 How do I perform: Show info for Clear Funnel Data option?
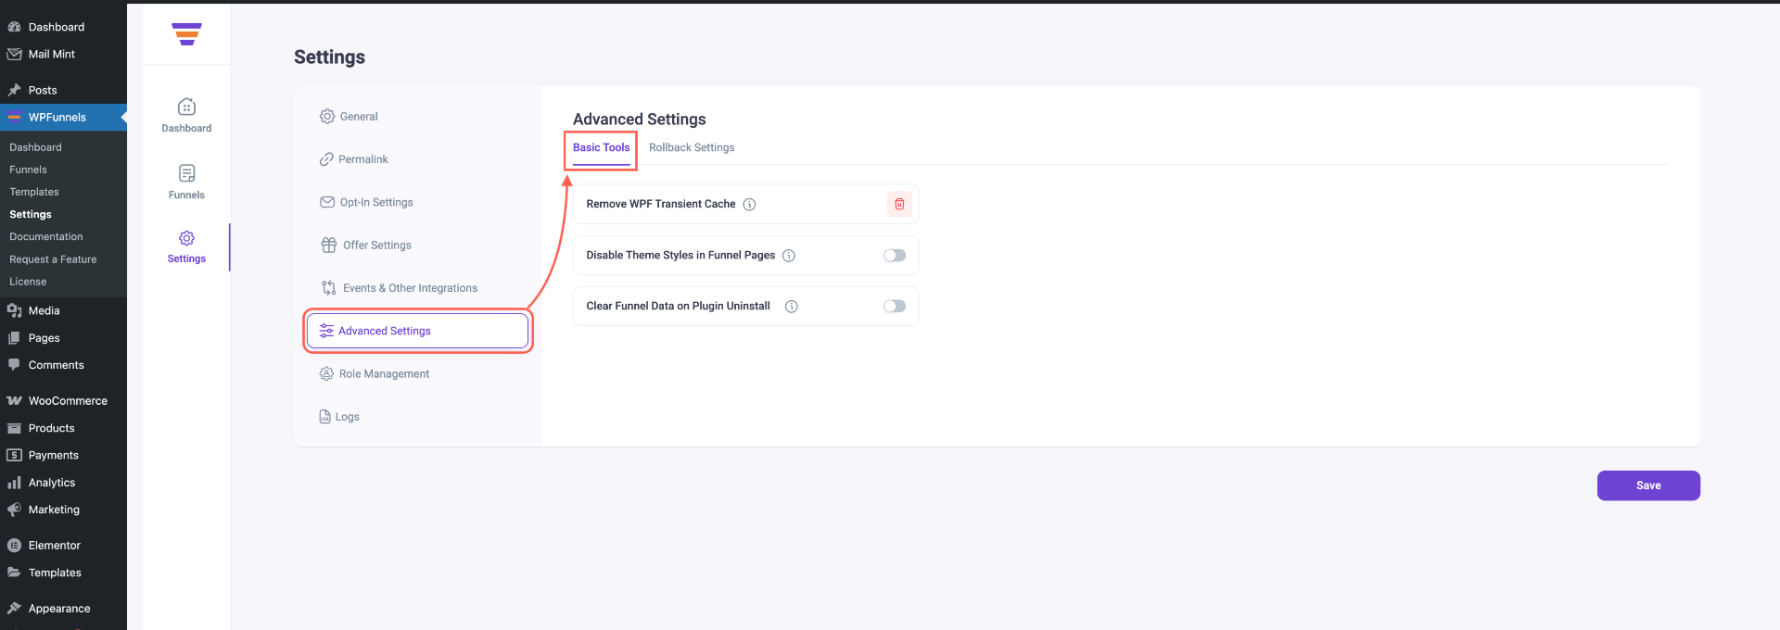(x=792, y=307)
